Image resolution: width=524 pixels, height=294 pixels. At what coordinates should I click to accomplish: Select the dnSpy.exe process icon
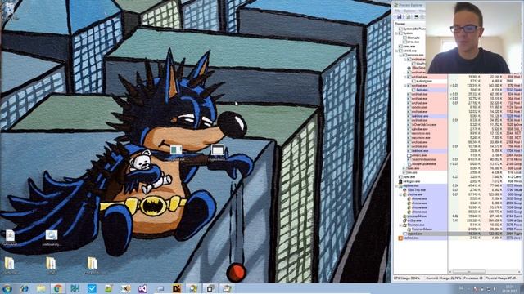[x=404, y=220]
